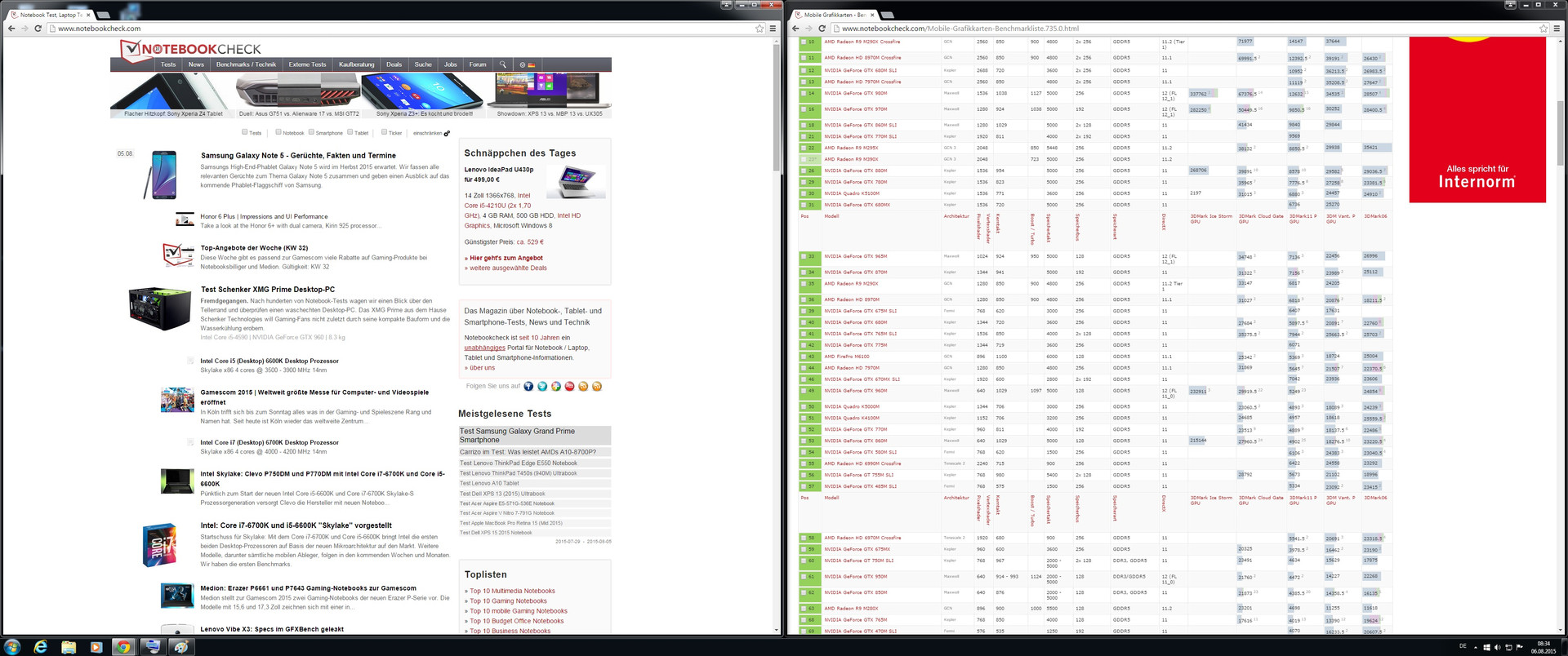The image size is (1568, 656).
Task: Open the Kaufberatung menu item
Action: [357, 64]
